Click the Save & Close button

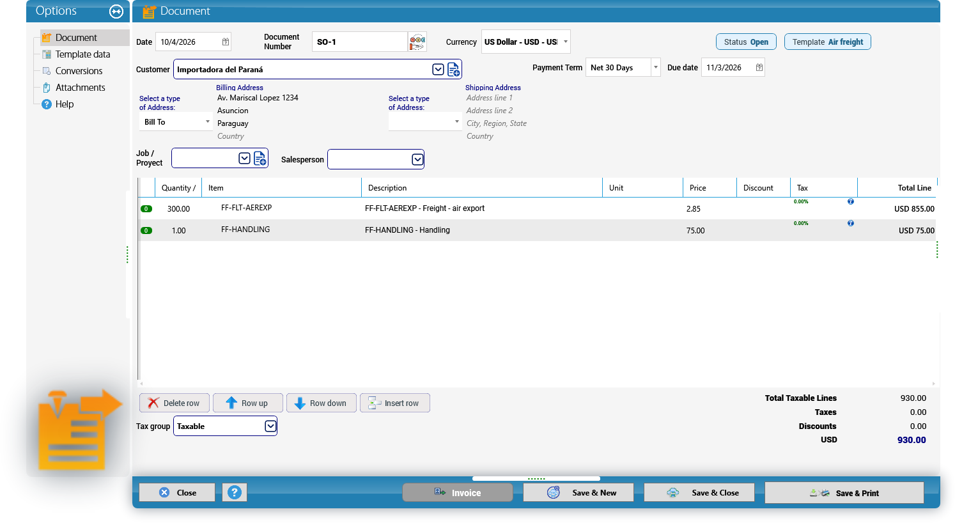tap(699, 492)
